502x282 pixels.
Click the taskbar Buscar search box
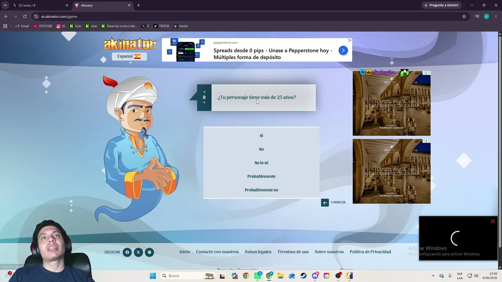tap(188, 276)
